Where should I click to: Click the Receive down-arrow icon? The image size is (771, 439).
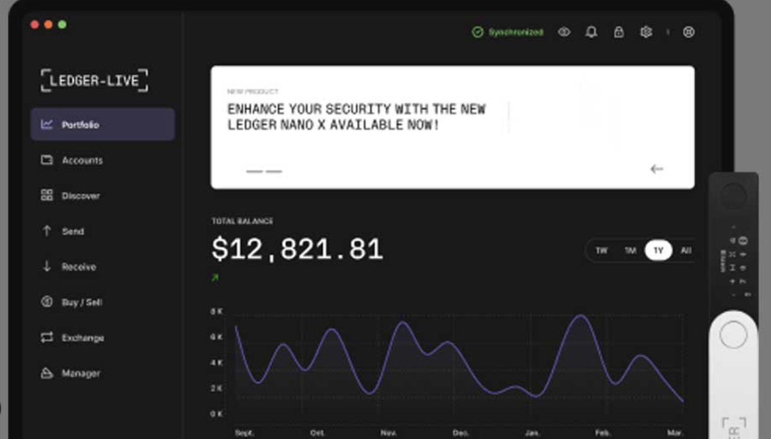[47, 266]
